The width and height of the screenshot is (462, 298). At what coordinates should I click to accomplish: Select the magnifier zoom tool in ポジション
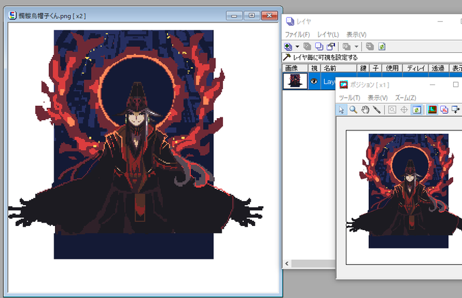pyautogui.click(x=353, y=110)
